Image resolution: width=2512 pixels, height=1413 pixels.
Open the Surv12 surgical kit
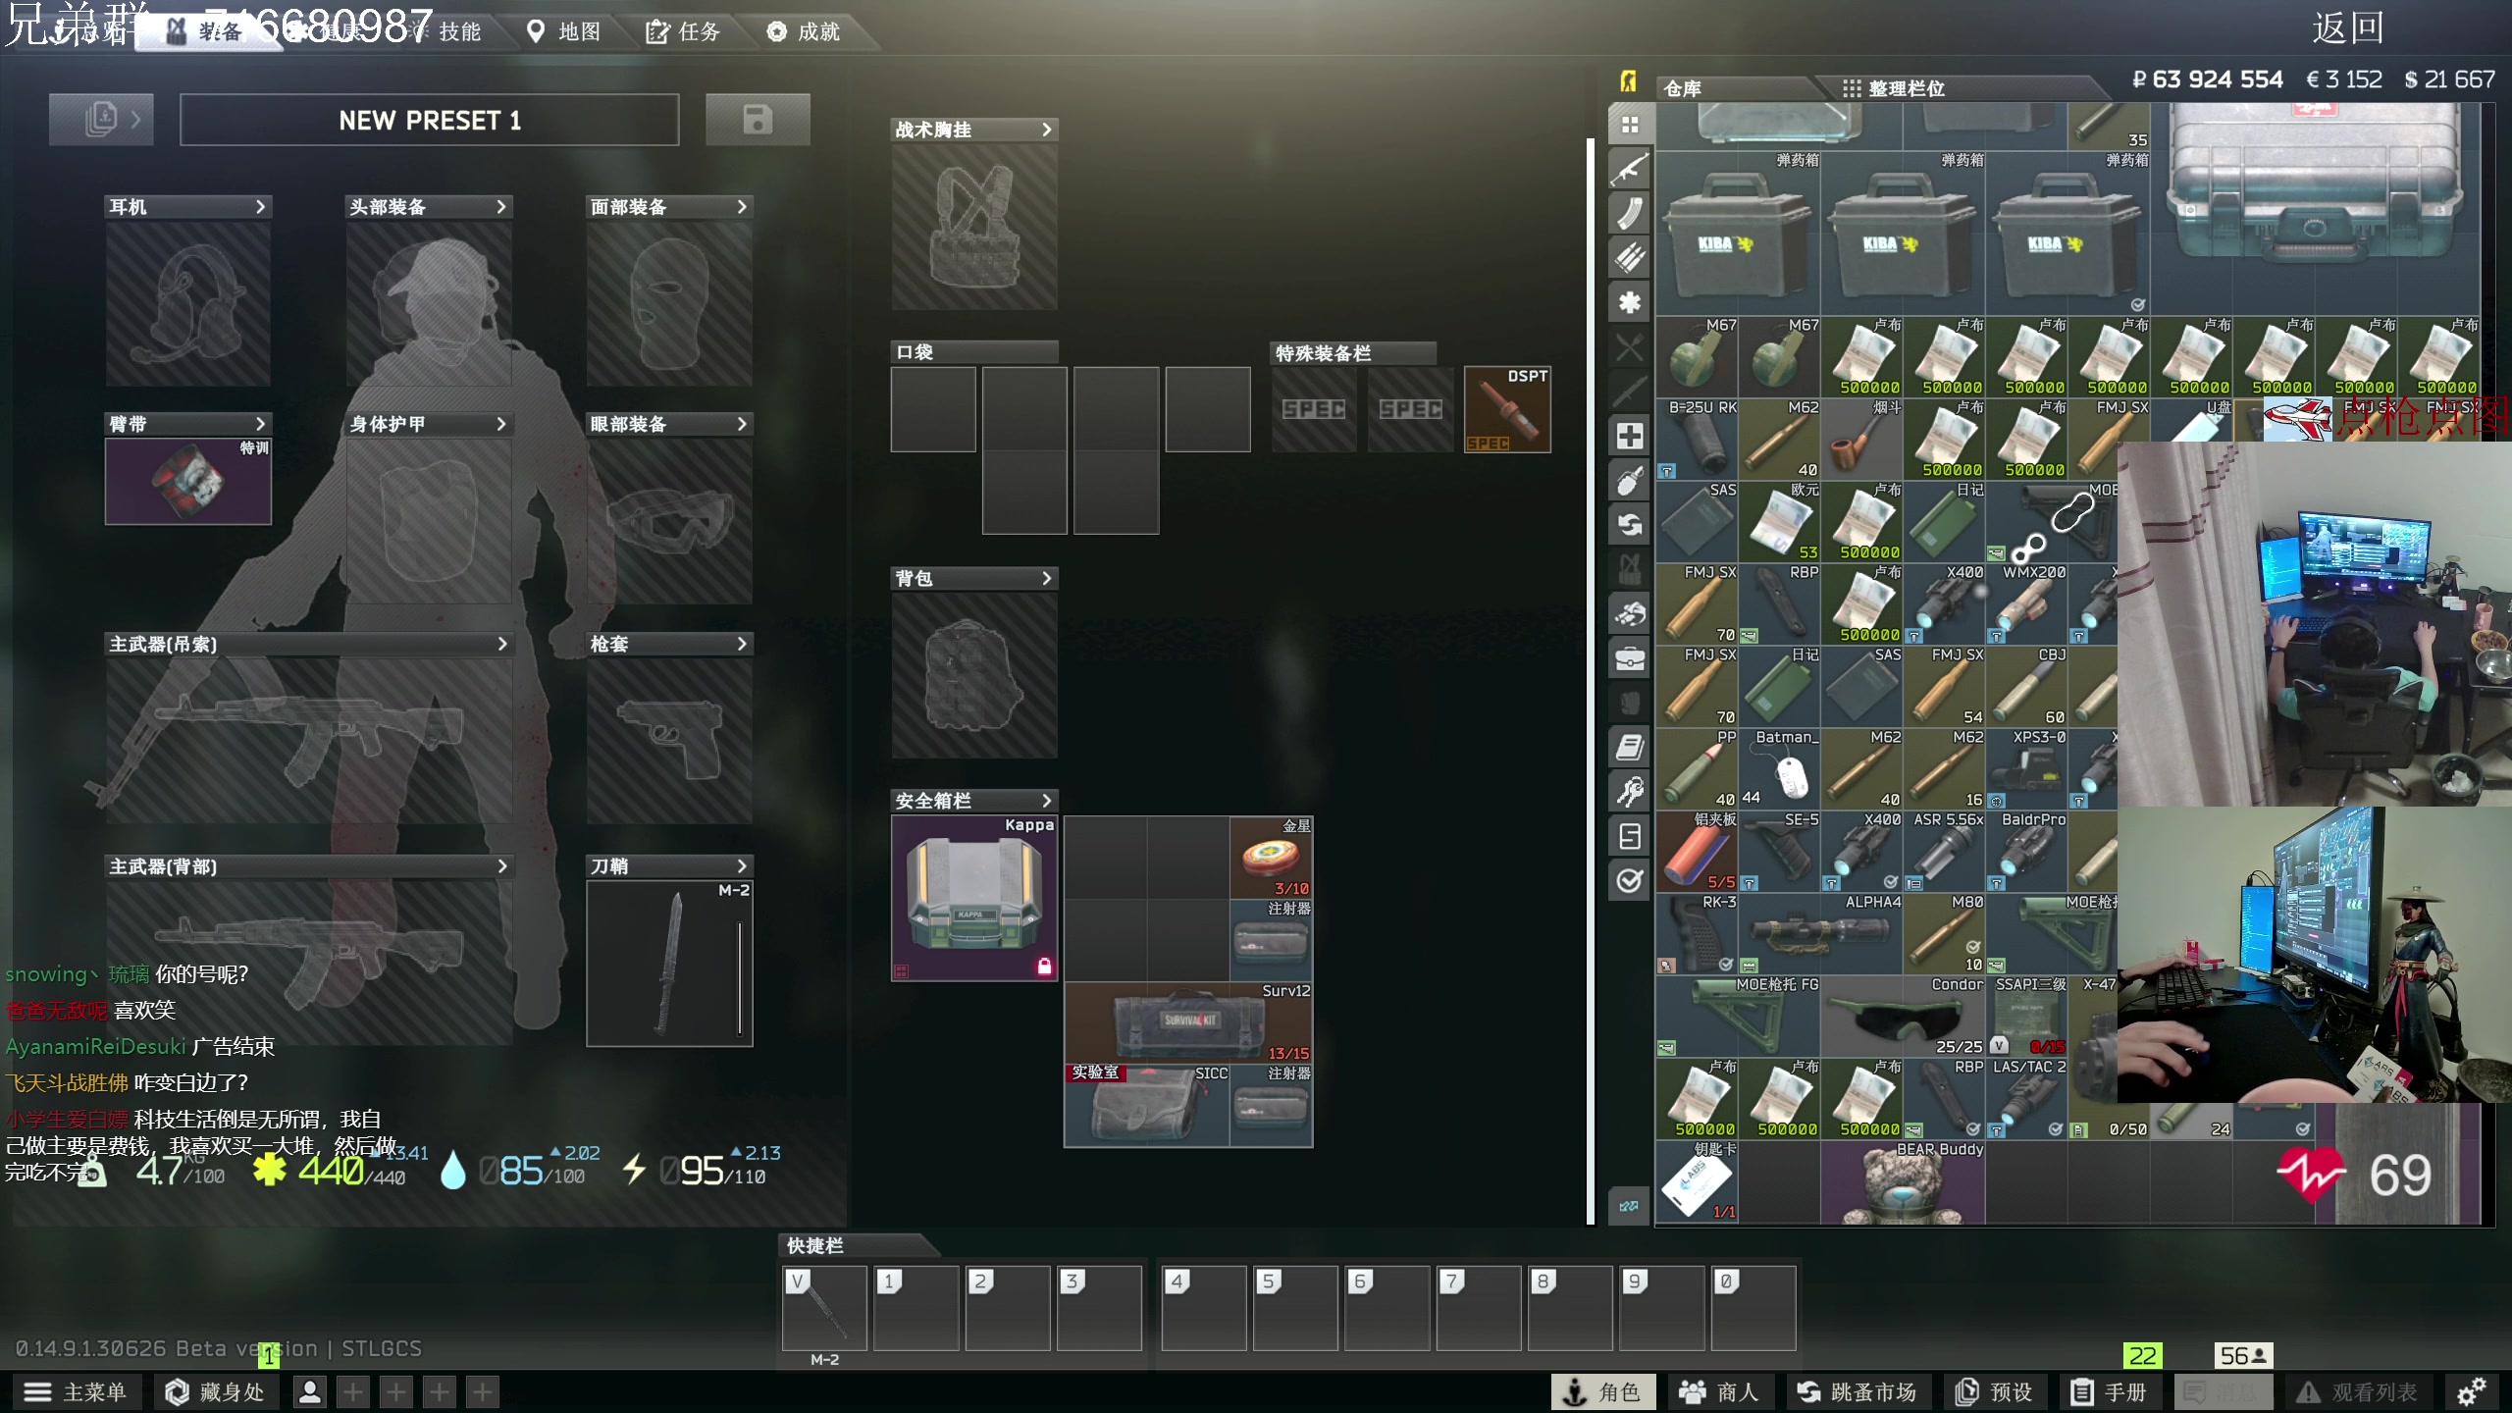click(x=1188, y=1022)
